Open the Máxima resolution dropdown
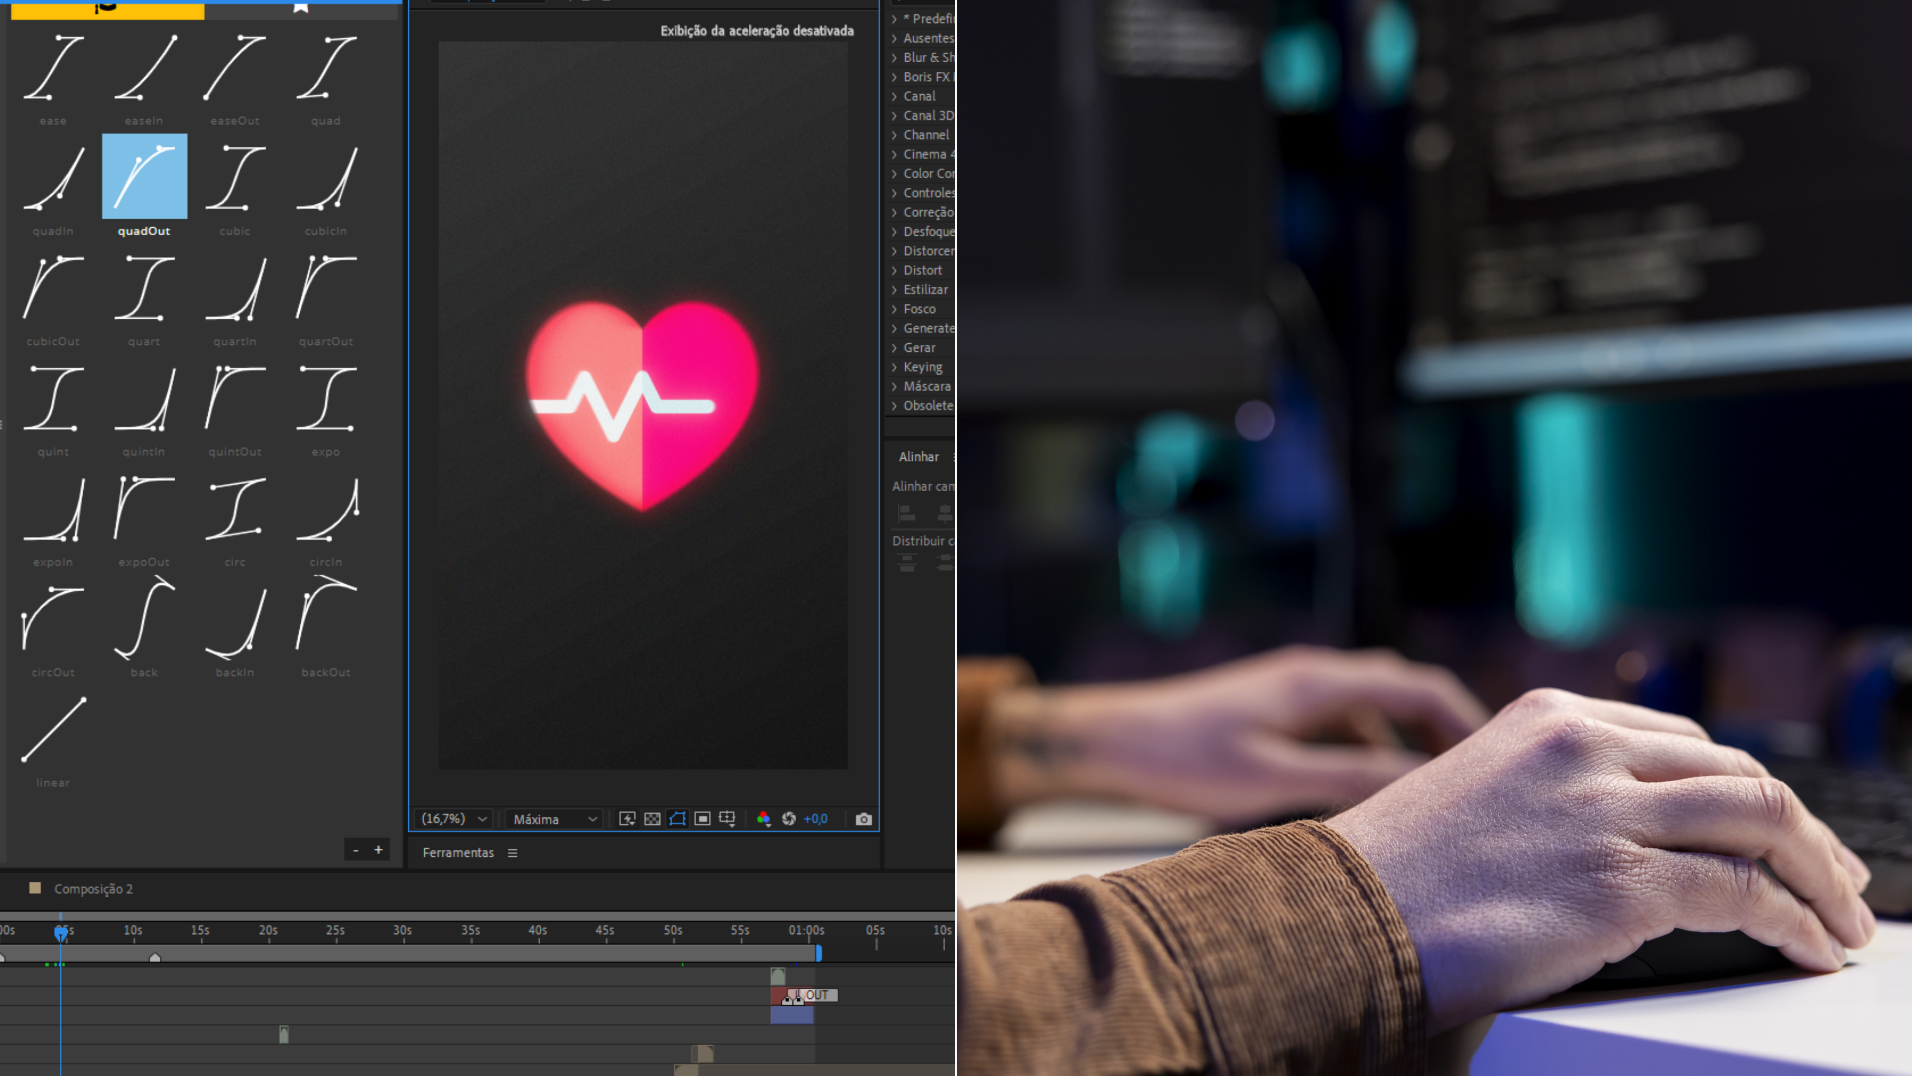1912x1076 pixels. (555, 818)
